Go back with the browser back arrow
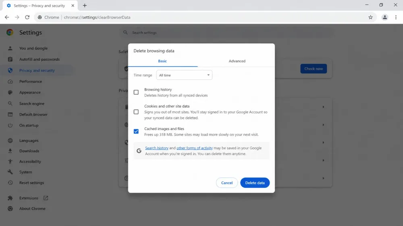 click(7, 17)
